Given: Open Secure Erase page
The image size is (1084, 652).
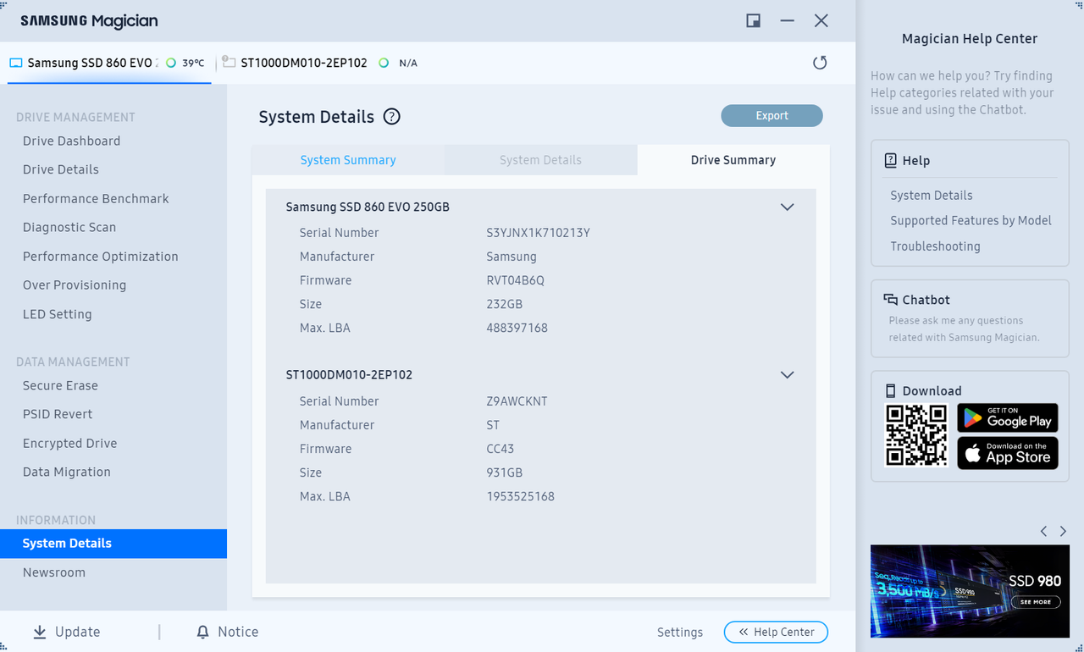Looking at the screenshot, I should tap(60, 386).
